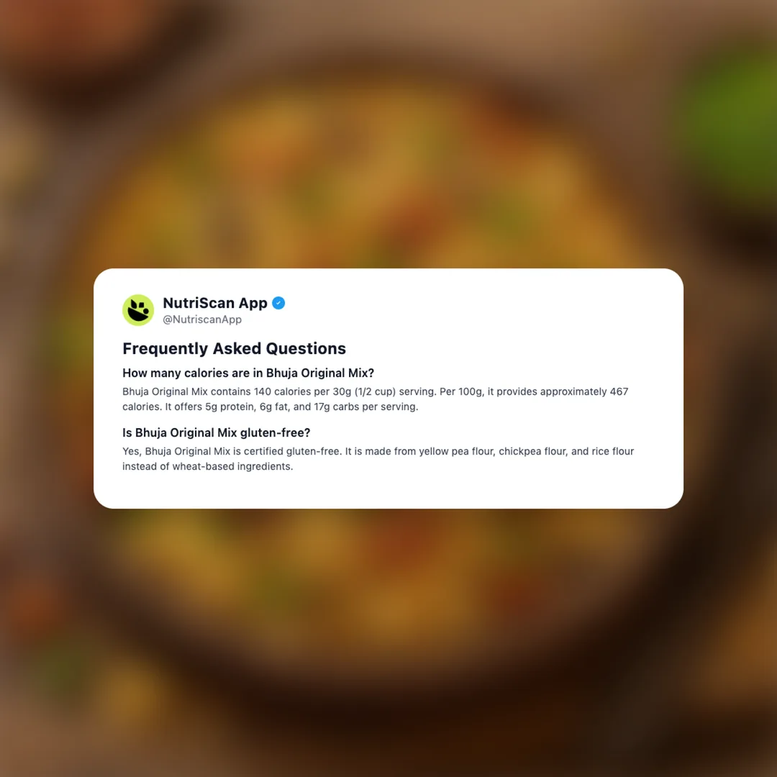Expand the calories in Bhuja Original Mix question
The width and height of the screenshot is (777, 777).
point(248,373)
